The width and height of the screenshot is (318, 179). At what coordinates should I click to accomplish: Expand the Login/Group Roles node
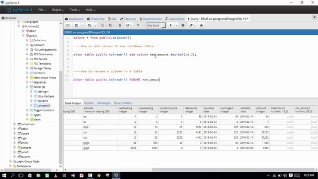10,161
